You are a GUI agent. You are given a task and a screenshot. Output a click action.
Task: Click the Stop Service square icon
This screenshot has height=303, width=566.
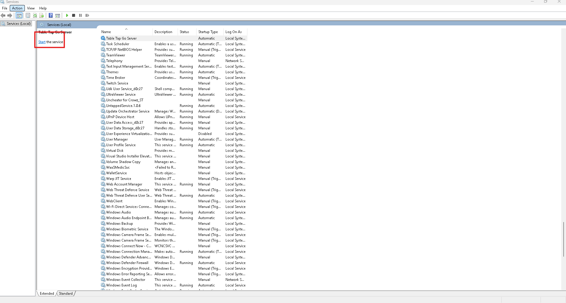74,15
